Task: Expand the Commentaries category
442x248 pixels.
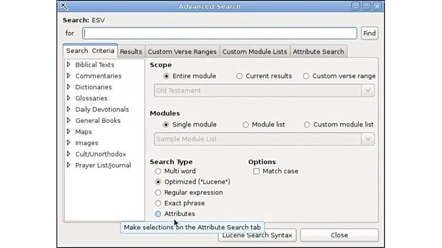Action: tap(69, 76)
